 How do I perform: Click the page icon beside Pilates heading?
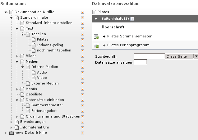[94, 12]
